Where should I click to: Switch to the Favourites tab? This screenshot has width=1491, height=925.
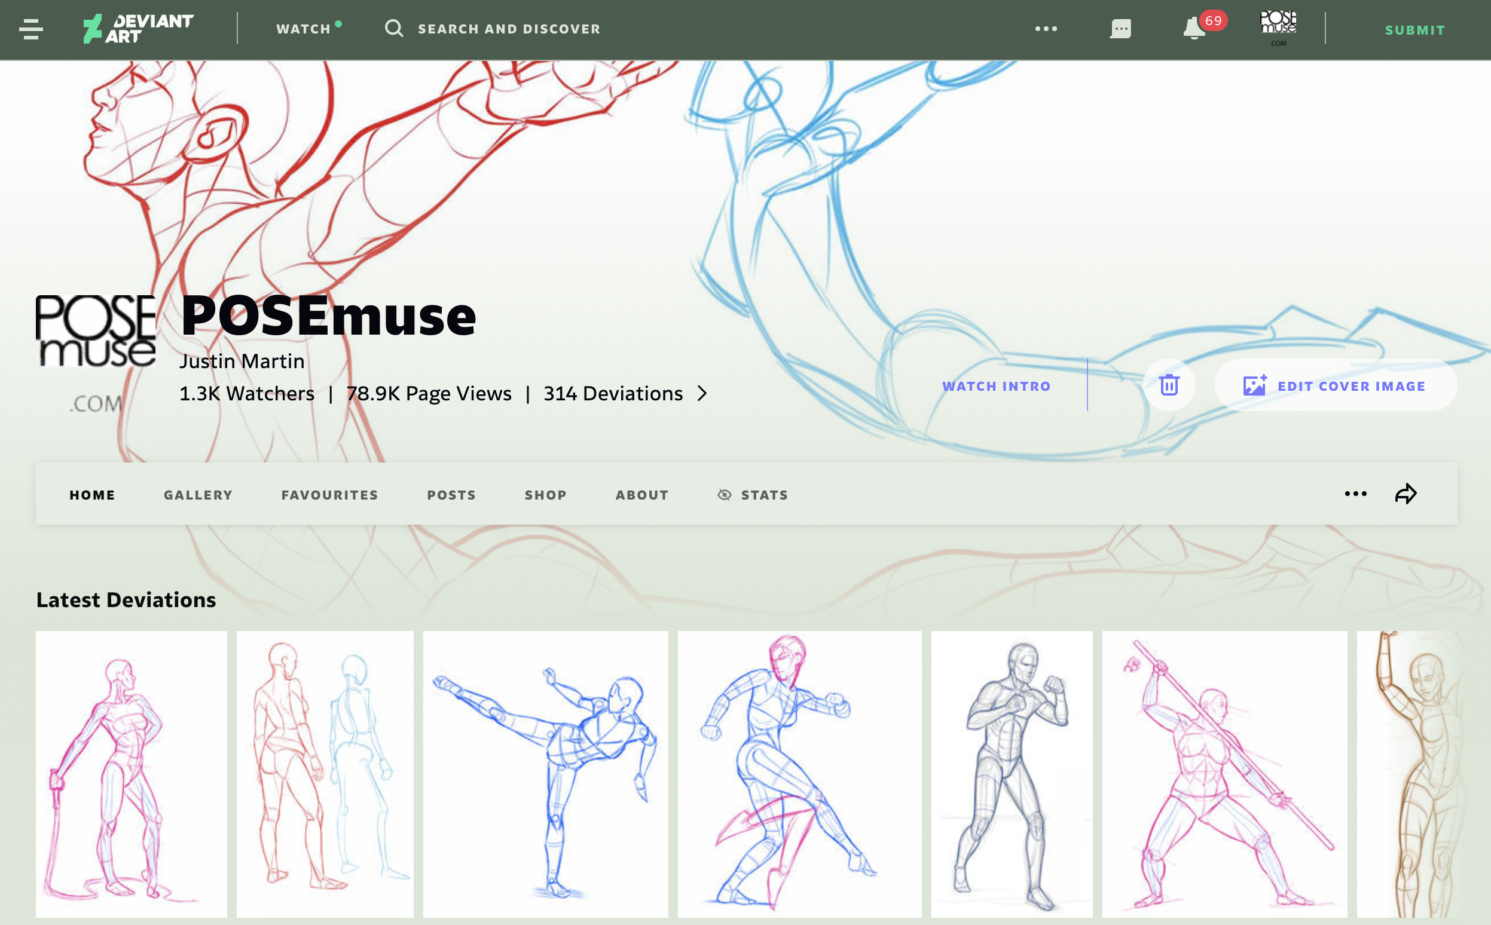click(329, 494)
